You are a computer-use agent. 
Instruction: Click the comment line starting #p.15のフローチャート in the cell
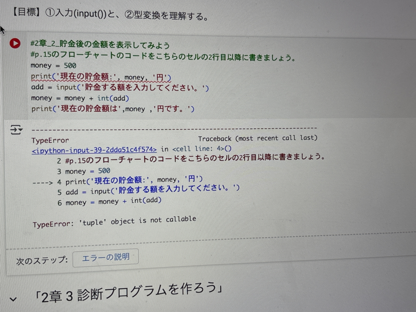(163, 56)
